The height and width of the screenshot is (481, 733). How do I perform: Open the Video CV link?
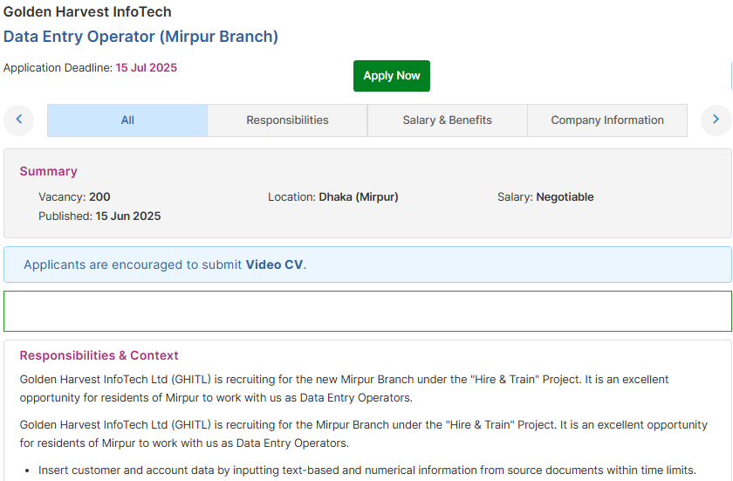274,265
